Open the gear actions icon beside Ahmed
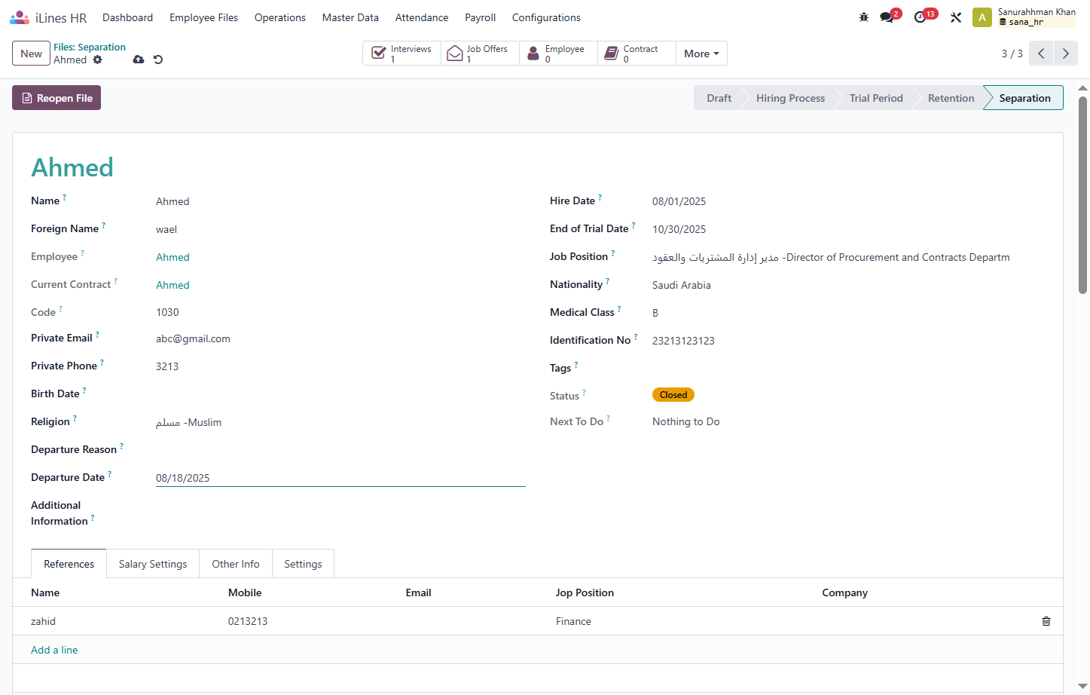Viewport: 1090px width, 695px height. pyautogui.click(x=97, y=60)
